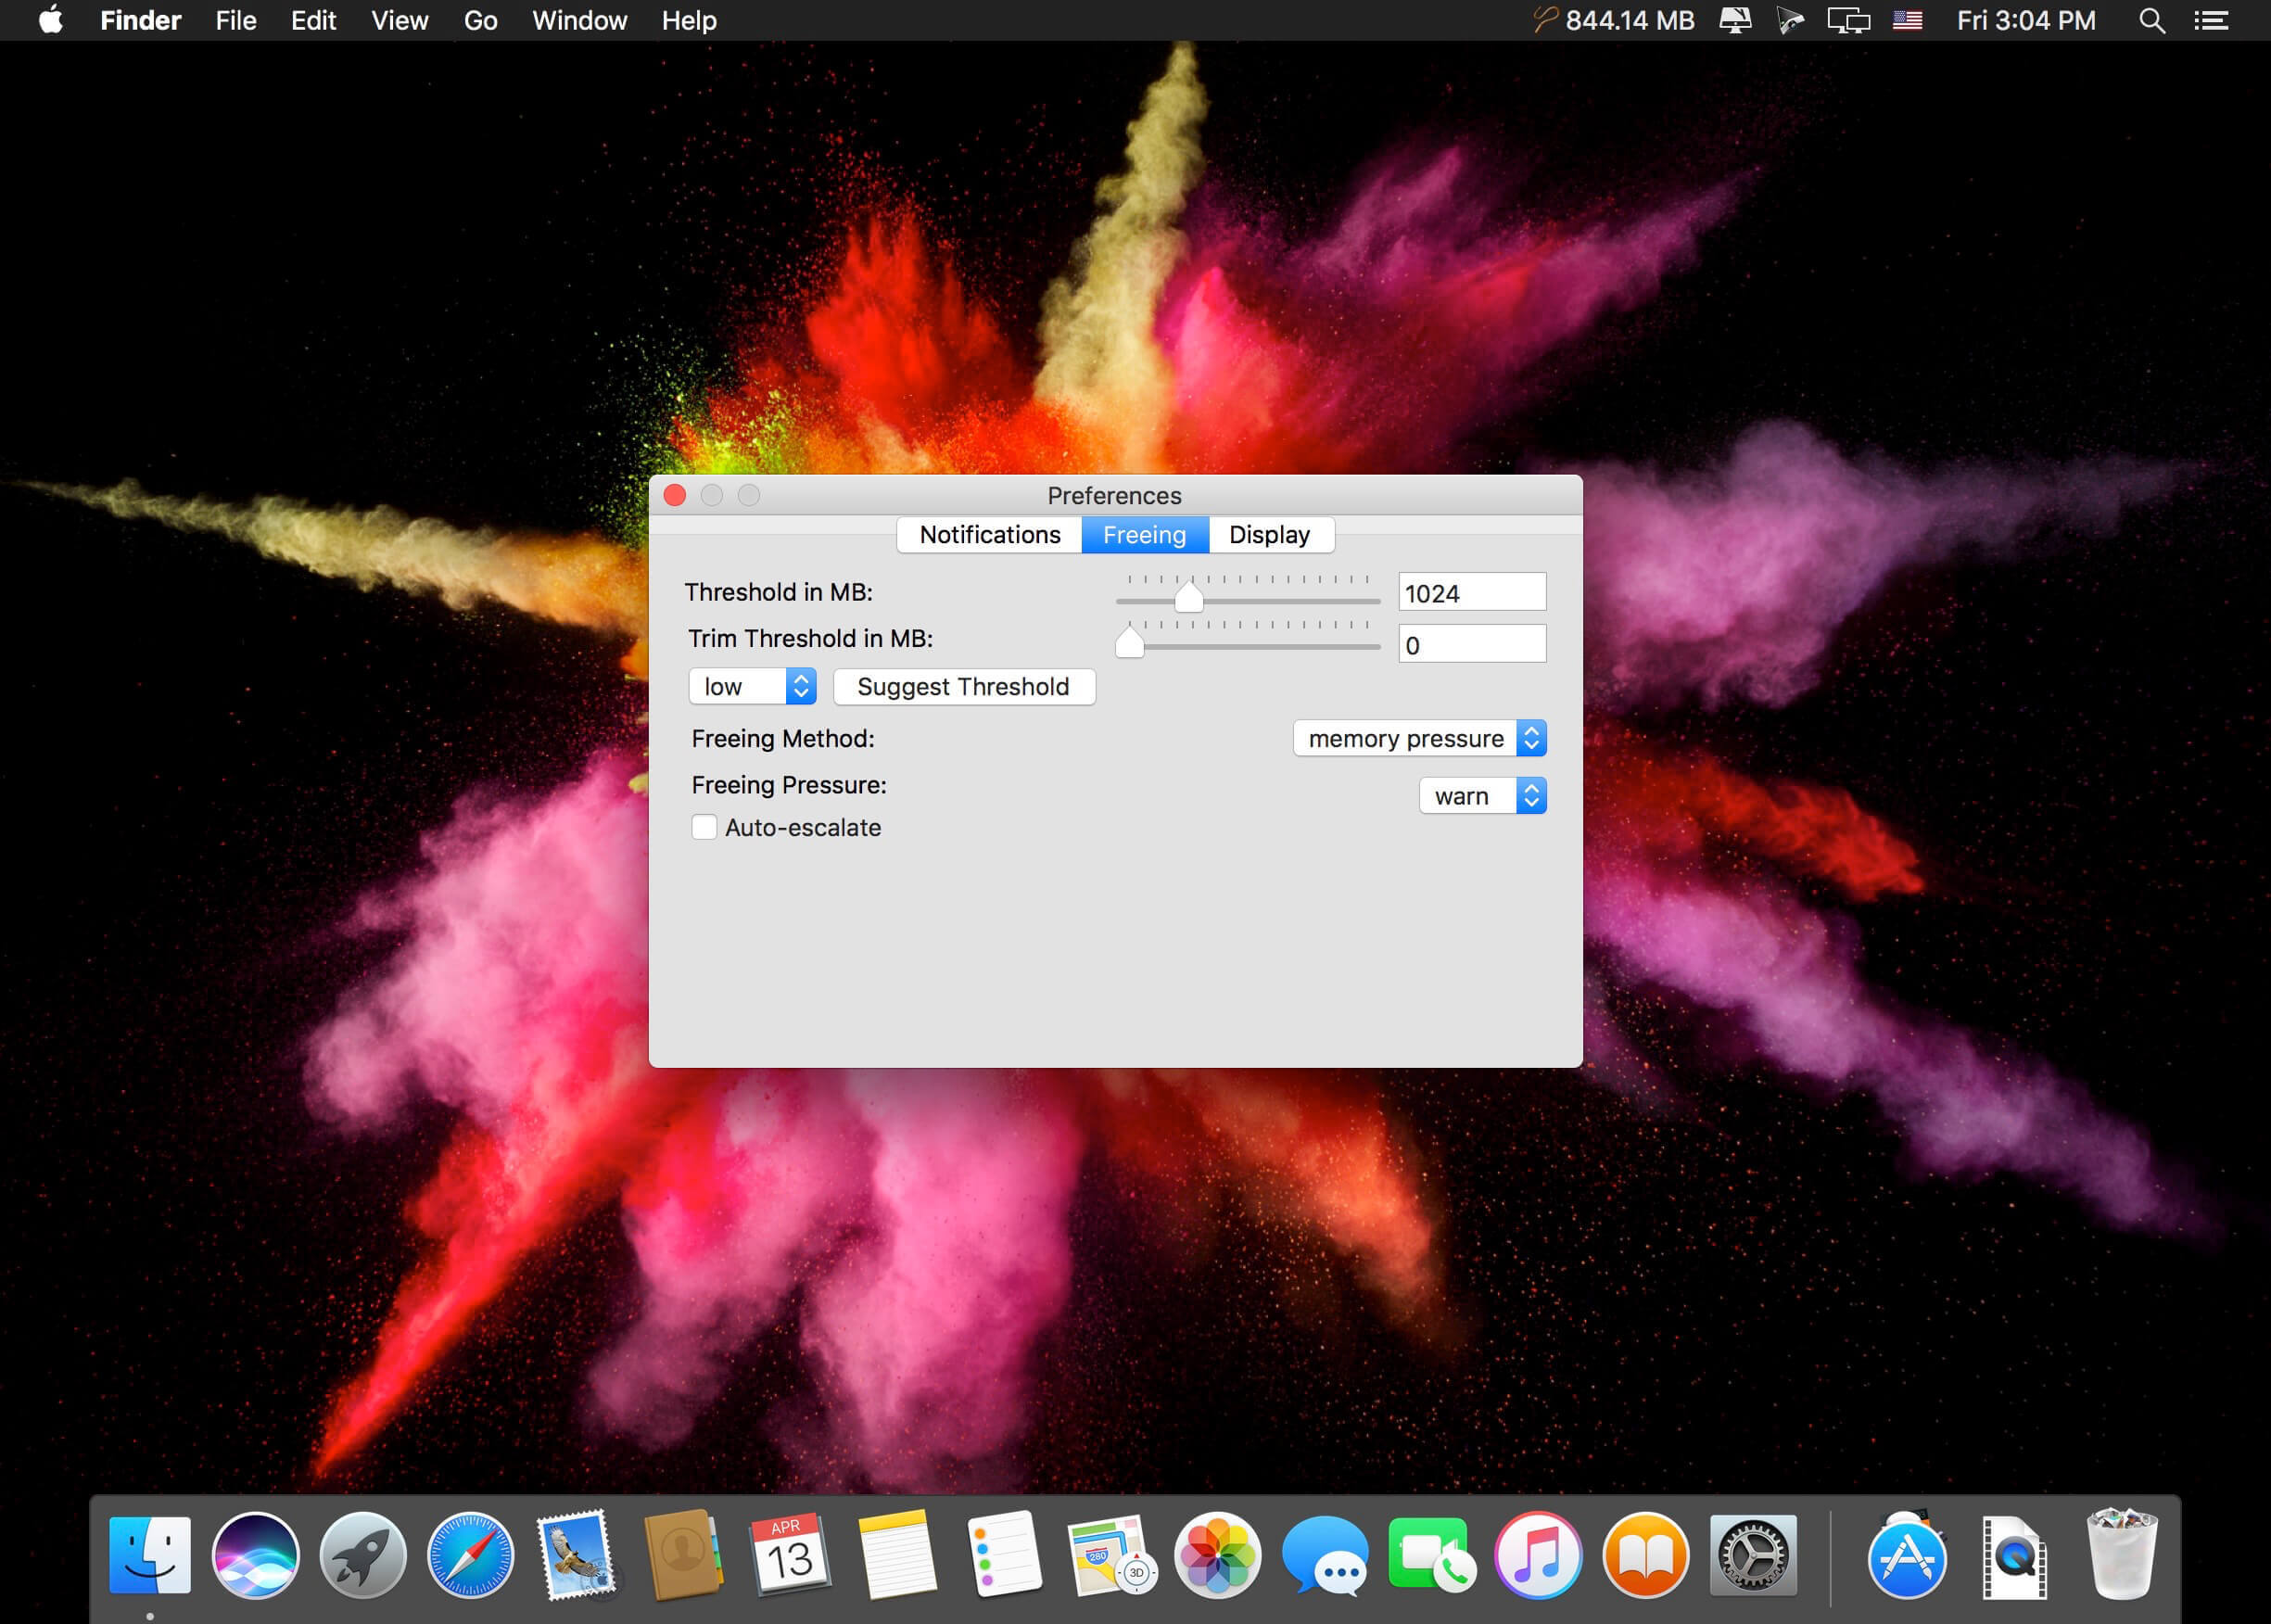This screenshot has height=1624, width=2271.
Task: Open iTunes music icon in Dock
Action: point(1538,1555)
